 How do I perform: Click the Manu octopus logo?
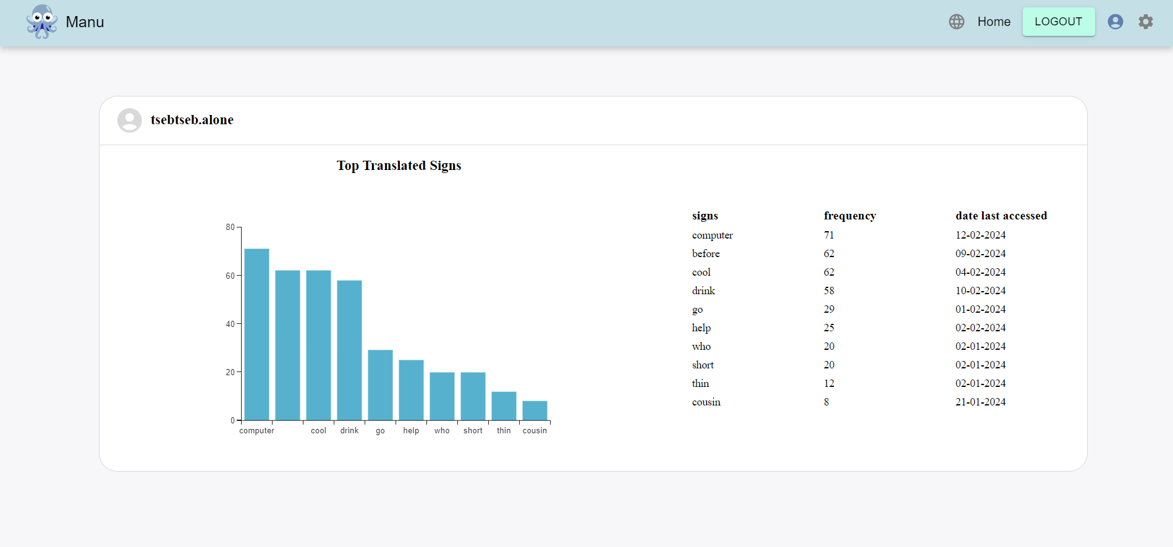pyautogui.click(x=41, y=22)
